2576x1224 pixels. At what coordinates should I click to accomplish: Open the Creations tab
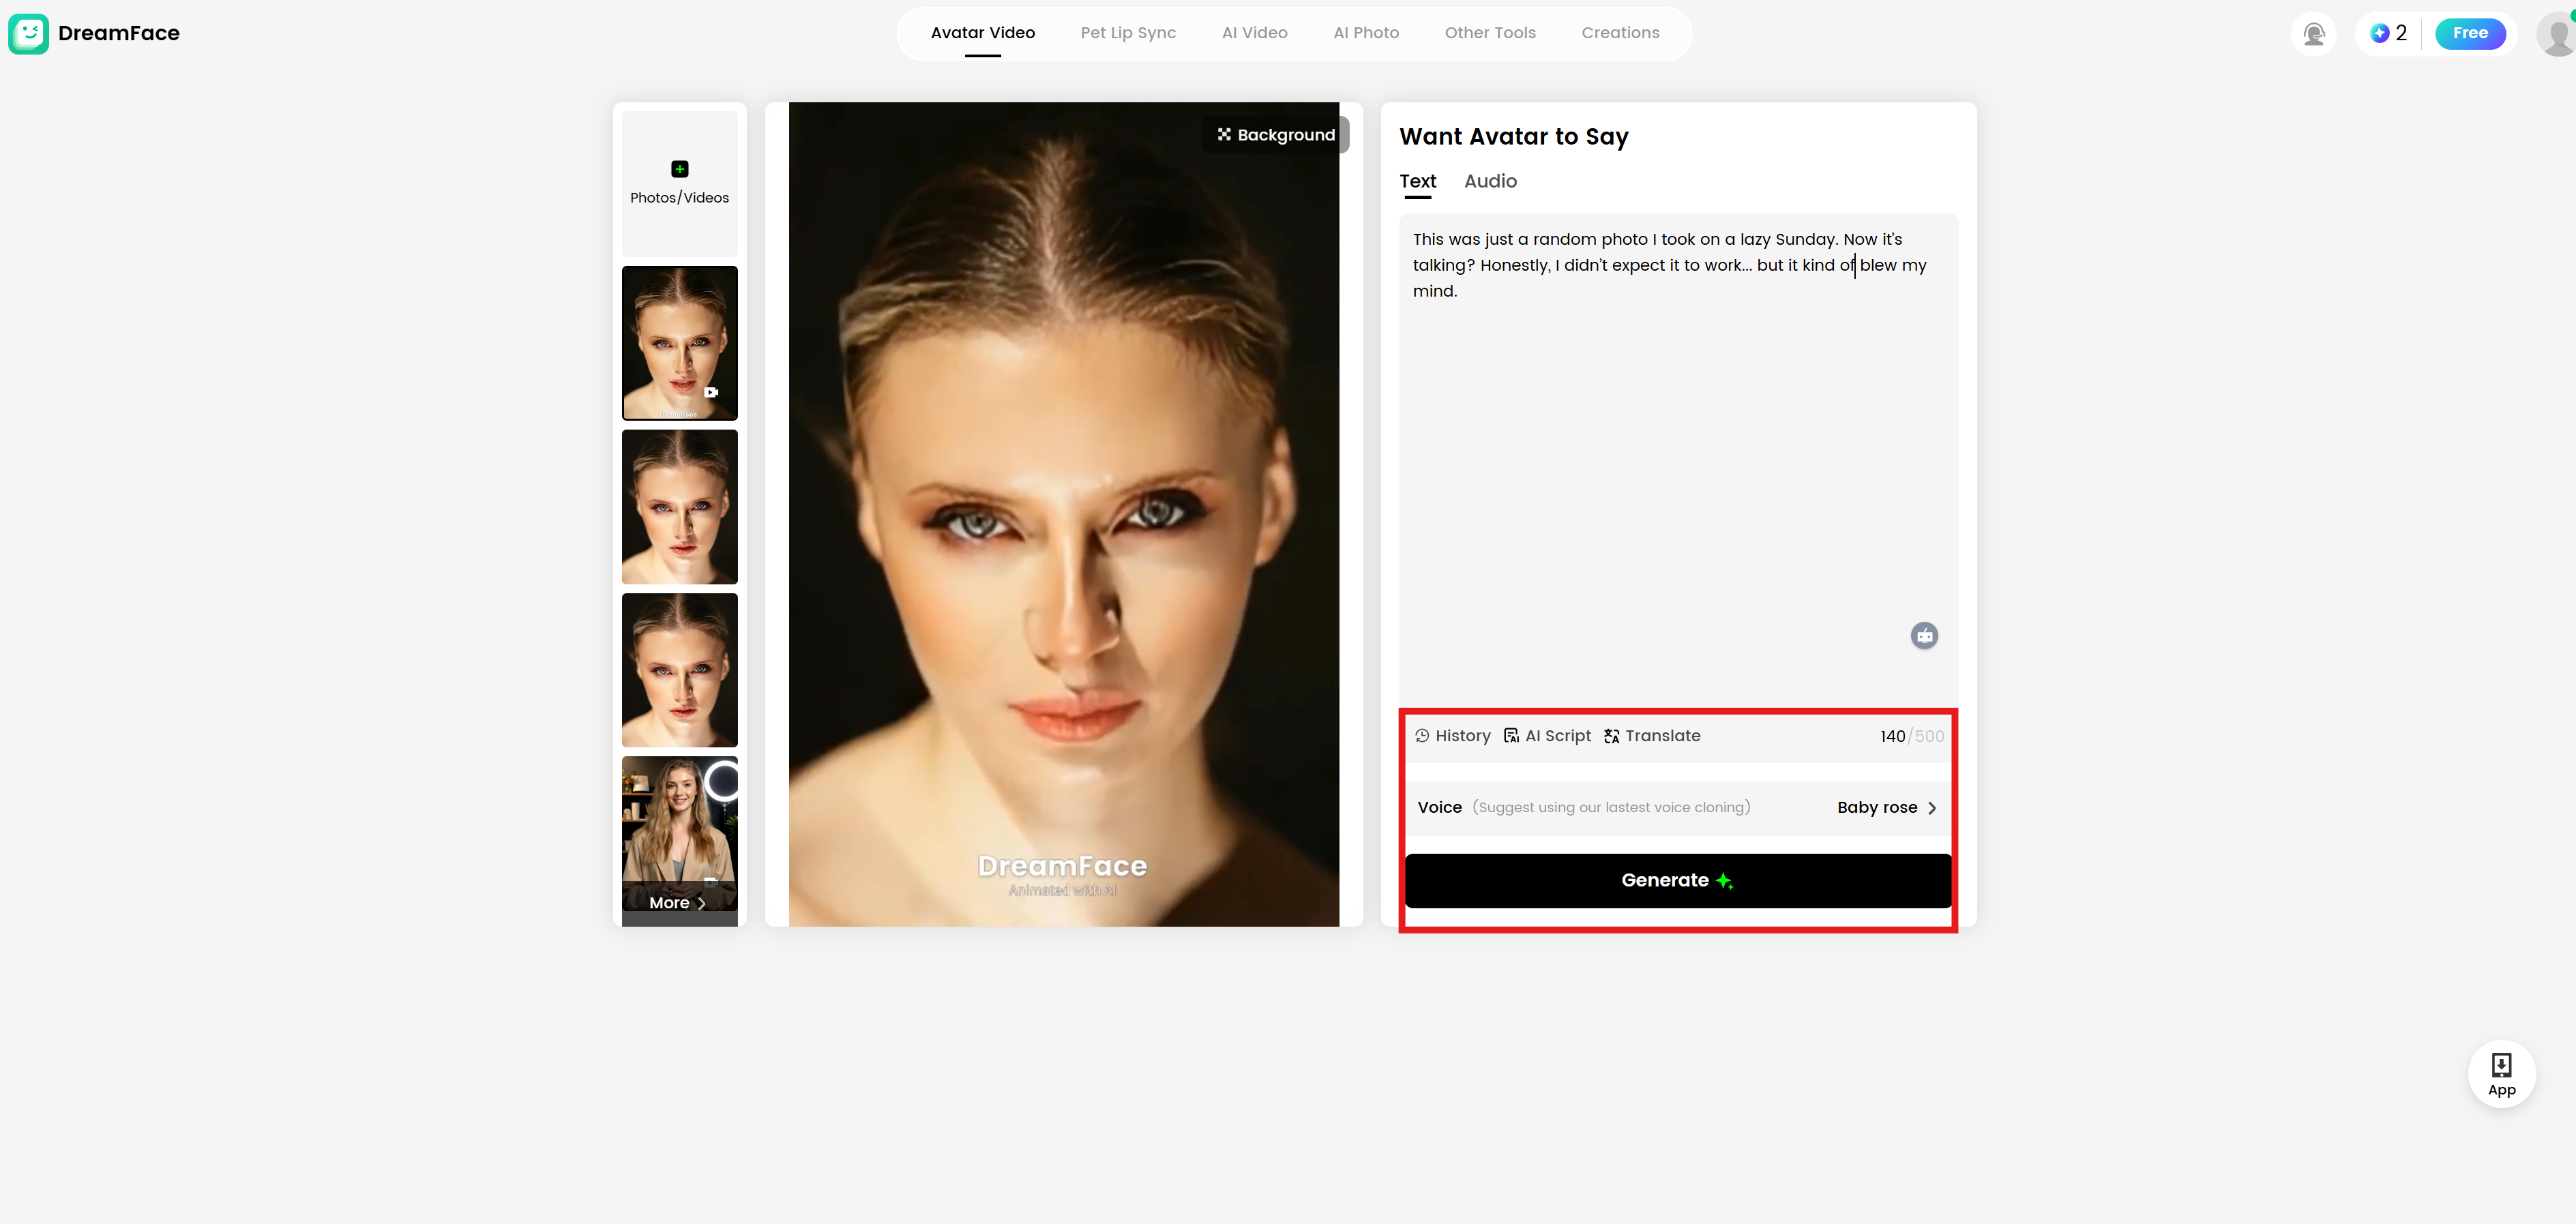[1620, 32]
